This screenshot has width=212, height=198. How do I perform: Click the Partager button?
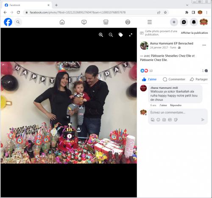(199, 79)
